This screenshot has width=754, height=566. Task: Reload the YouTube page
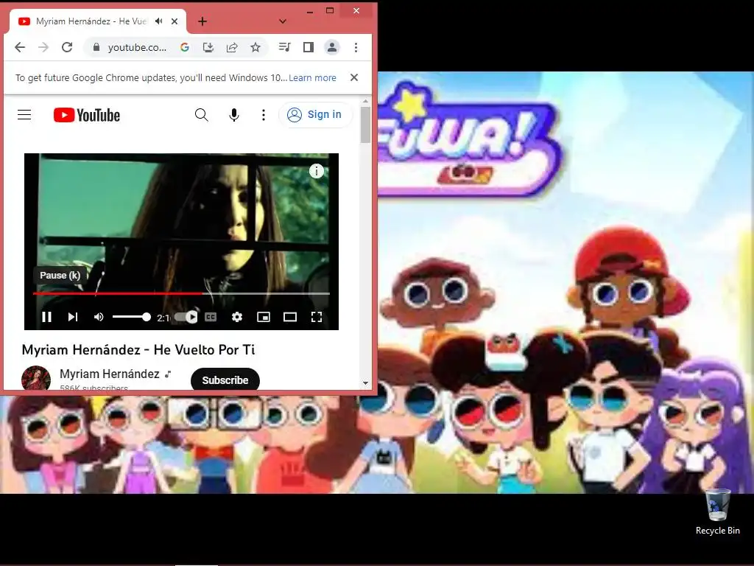coord(67,47)
